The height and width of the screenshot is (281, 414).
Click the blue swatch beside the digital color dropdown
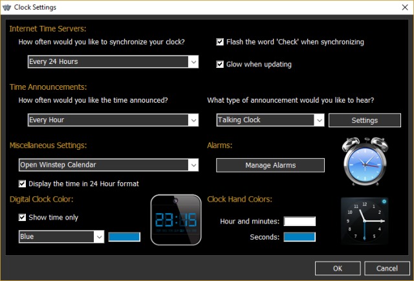tap(124, 237)
